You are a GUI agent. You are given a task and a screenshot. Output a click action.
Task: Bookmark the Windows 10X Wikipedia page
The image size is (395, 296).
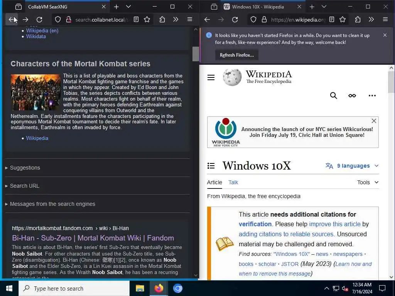[343, 19]
